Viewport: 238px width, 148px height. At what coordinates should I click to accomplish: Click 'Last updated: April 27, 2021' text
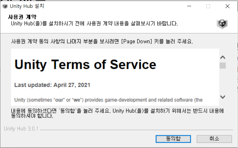(x=52, y=85)
